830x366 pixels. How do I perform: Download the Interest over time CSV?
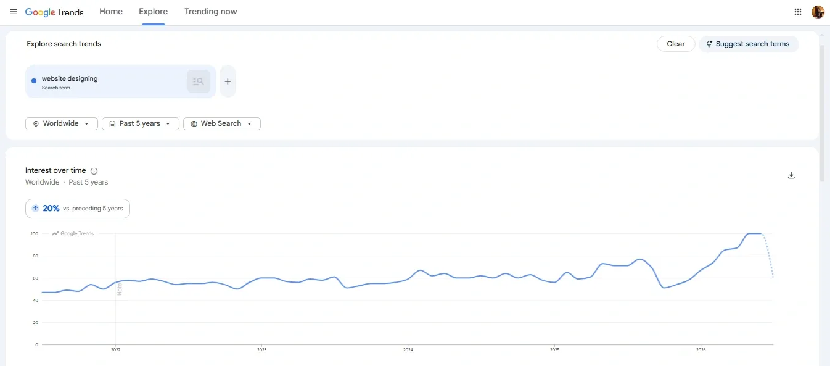tap(791, 175)
